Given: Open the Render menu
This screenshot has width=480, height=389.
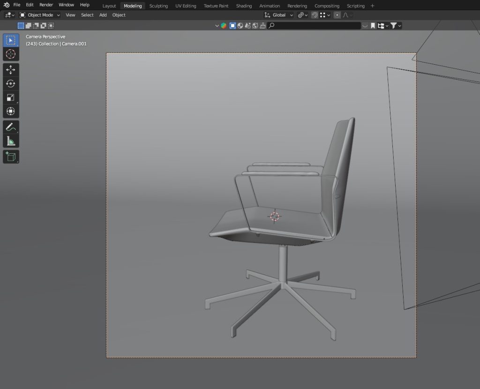Looking at the screenshot, I should coord(46,5).
